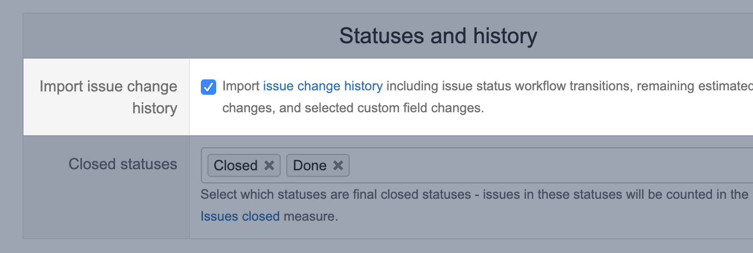Uncheck the Import issue change history checkbox
The width and height of the screenshot is (753, 253).
(x=208, y=87)
